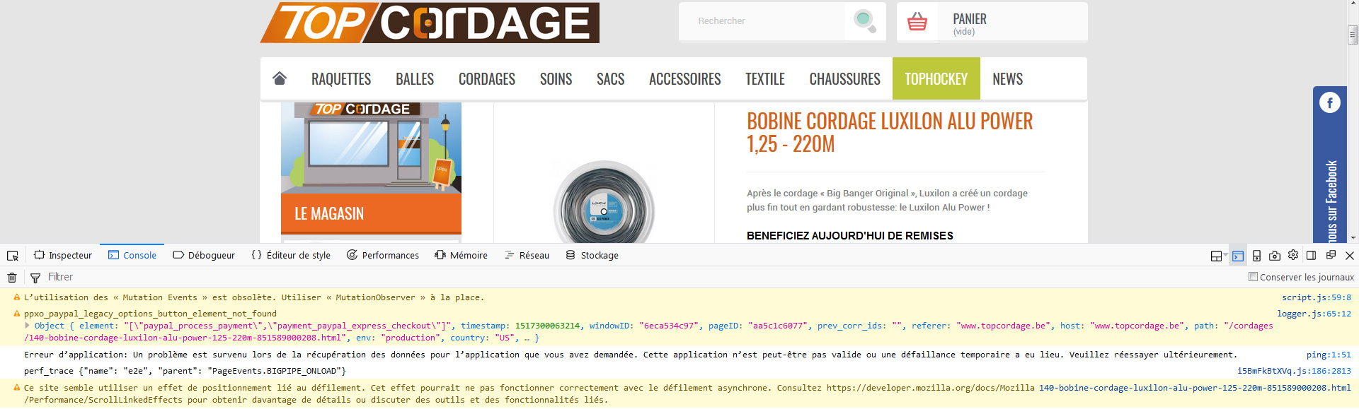The image size is (1359, 409).
Task: Open RAQUETTES menu
Action: (341, 79)
